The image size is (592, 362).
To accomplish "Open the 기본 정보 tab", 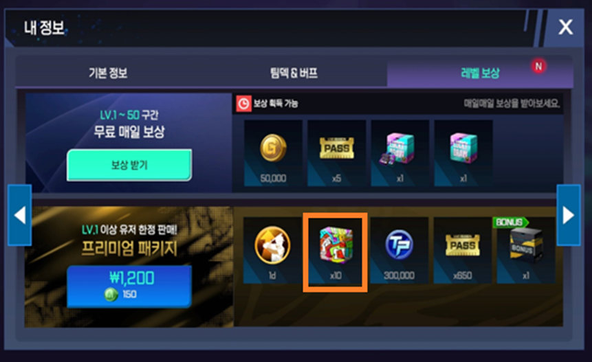I will click(x=108, y=73).
